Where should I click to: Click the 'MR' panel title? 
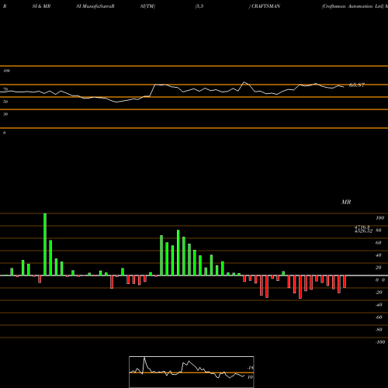coord(346,202)
